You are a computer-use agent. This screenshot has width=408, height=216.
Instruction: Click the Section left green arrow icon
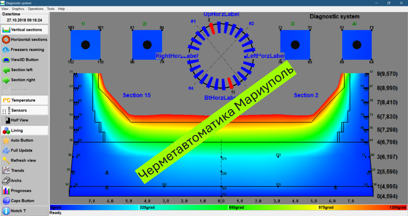pyautogui.click(x=6, y=70)
